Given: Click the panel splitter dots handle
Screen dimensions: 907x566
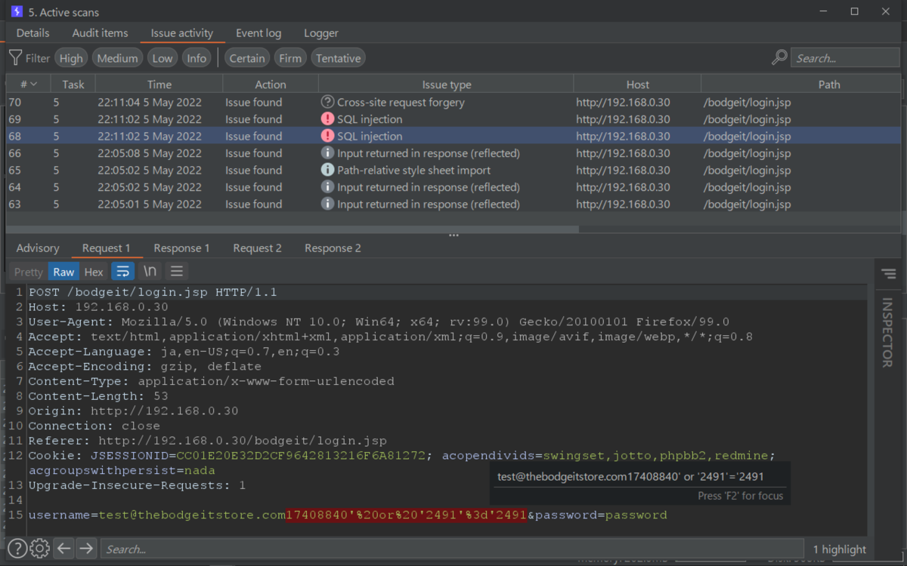Looking at the screenshot, I should click(x=453, y=235).
